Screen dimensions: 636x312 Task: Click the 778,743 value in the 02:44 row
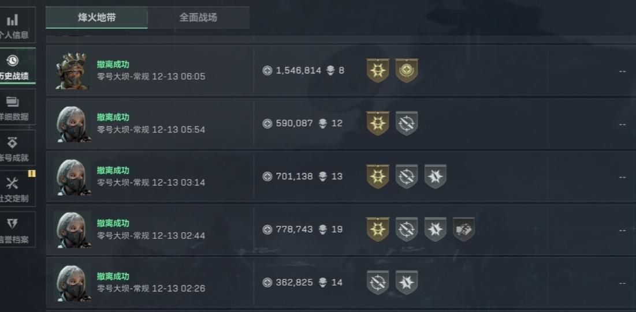[294, 230]
